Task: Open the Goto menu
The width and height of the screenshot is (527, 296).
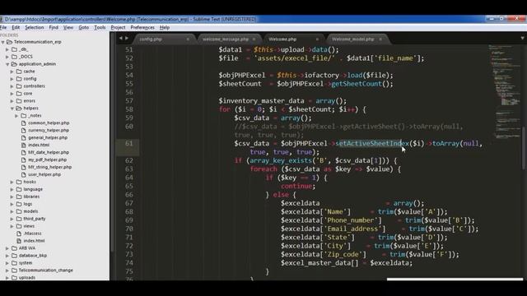Action: coord(84,27)
